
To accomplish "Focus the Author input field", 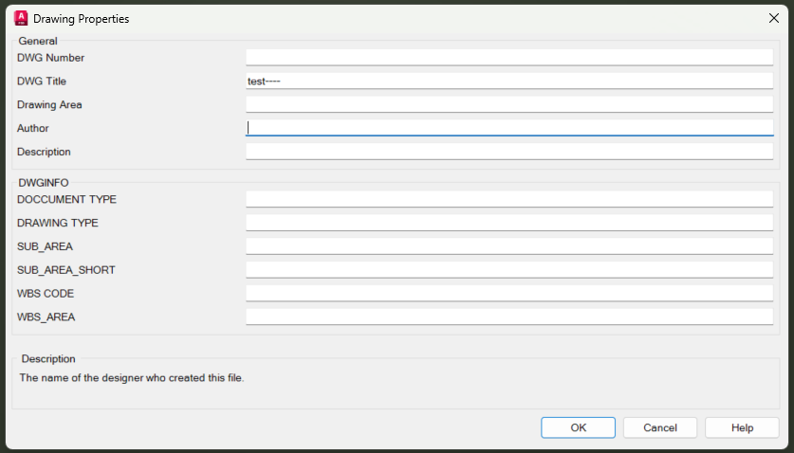I will coord(509,128).
